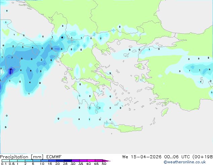Viewport: 213px width, 165px height.
Task: Click the '35' legend scale label
Action: click(x=81, y=164)
